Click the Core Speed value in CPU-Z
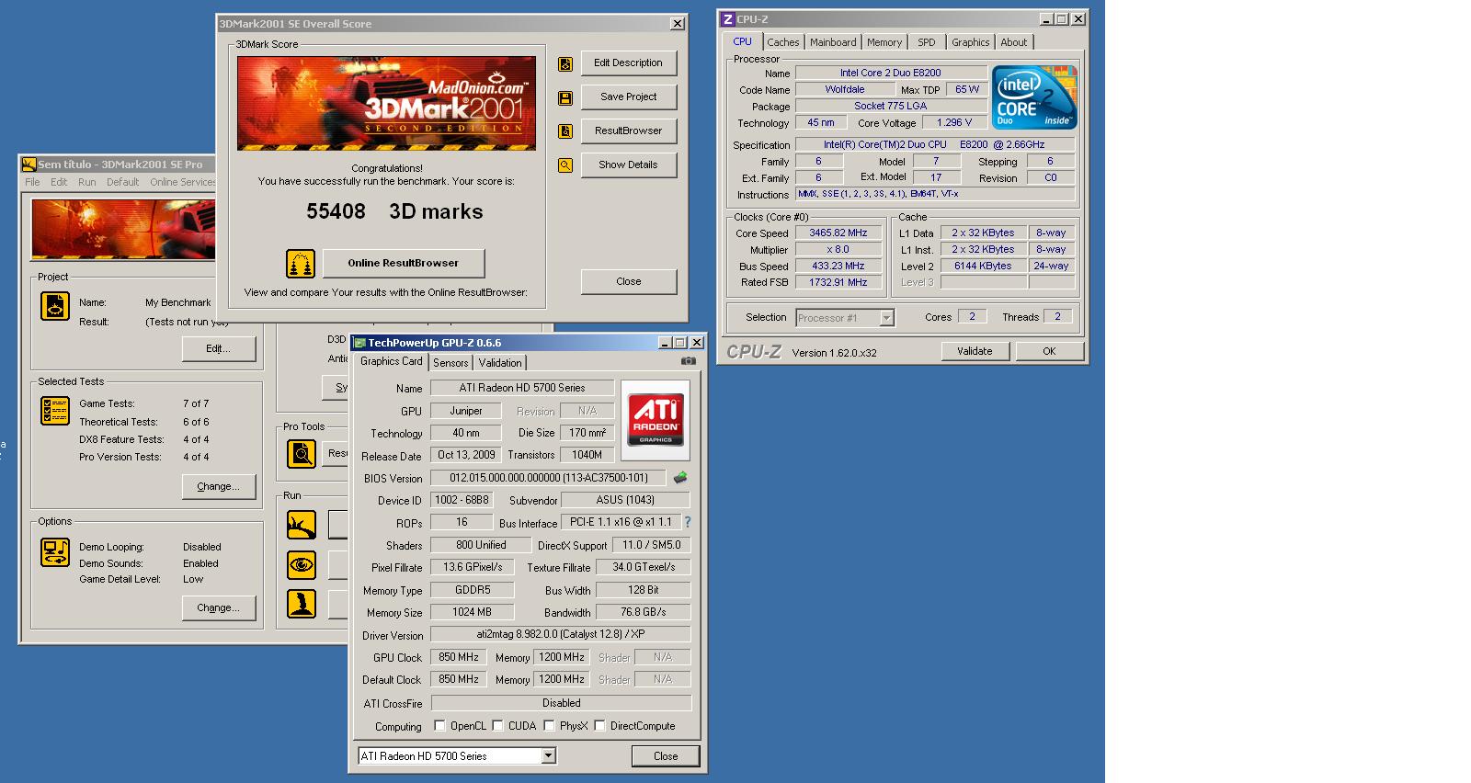This screenshot has width=1471, height=783. tap(838, 233)
